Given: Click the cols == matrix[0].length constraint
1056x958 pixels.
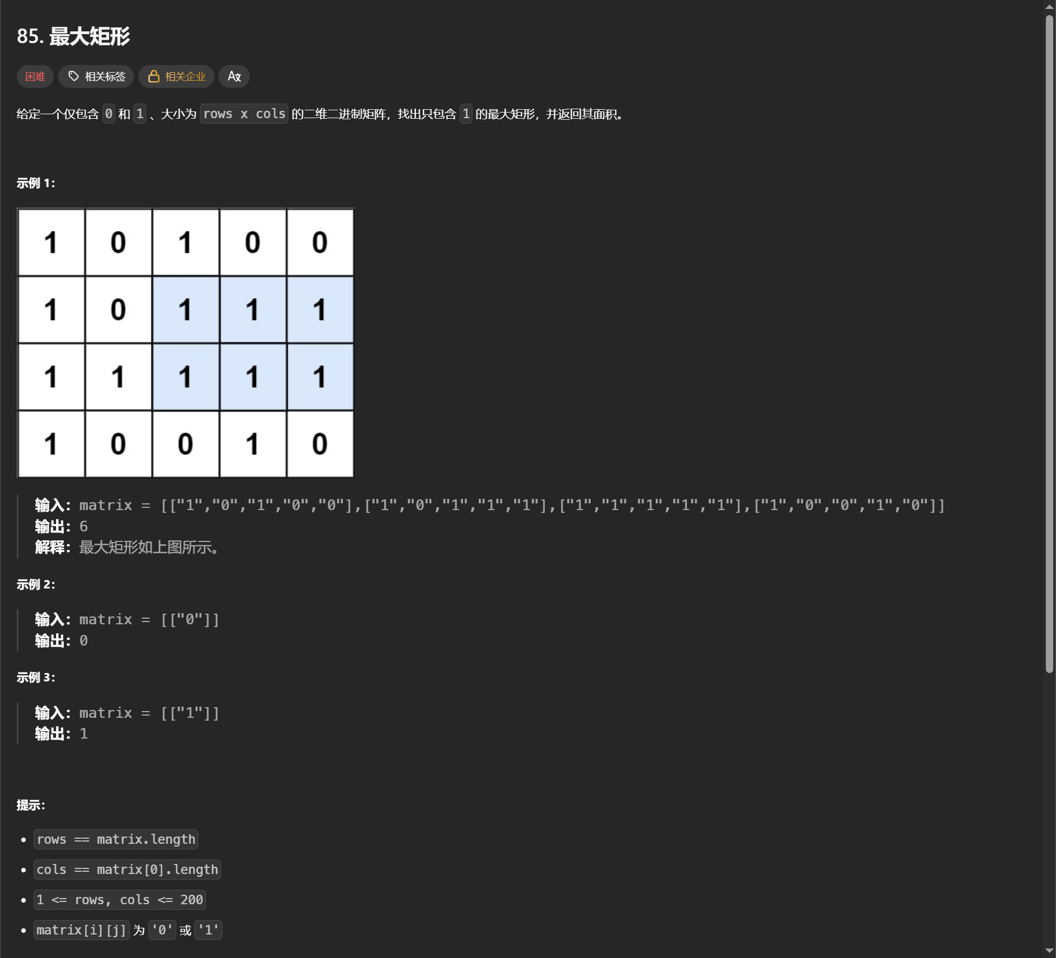Looking at the screenshot, I should 127,870.
